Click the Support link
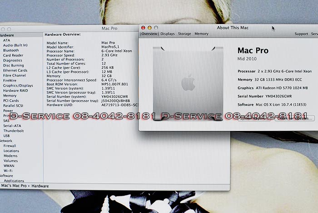This screenshot has height=213, width=318. tap(301, 34)
